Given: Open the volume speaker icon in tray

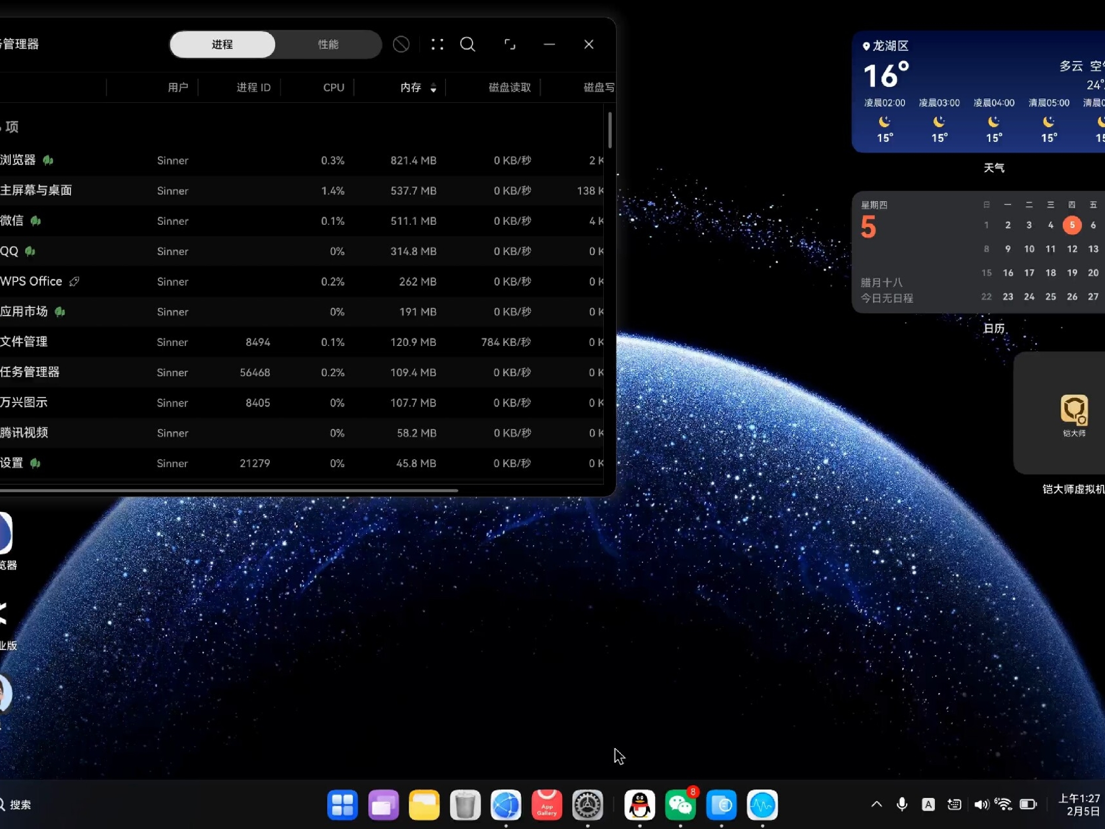Looking at the screenshot, I should (981, 805).
